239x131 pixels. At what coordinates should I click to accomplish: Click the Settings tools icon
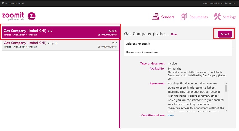(x=217, y=17)
